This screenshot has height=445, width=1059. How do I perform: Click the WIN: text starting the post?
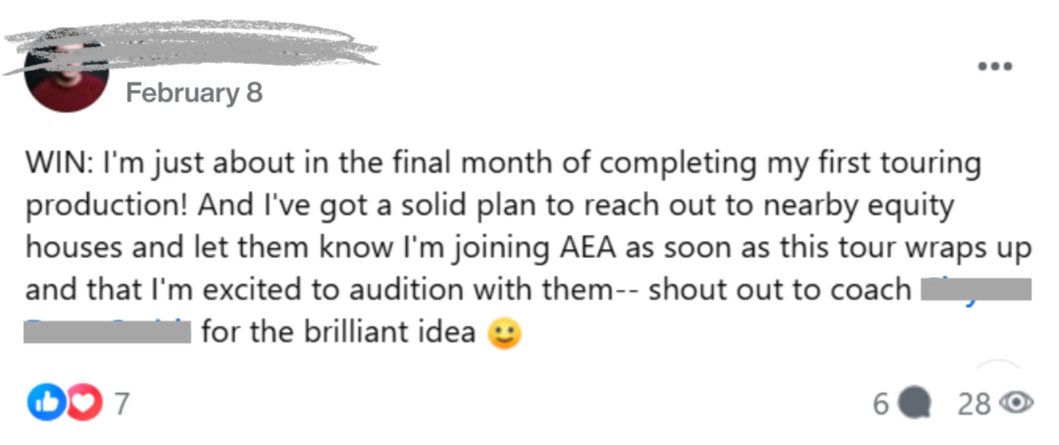click(59, 162)
